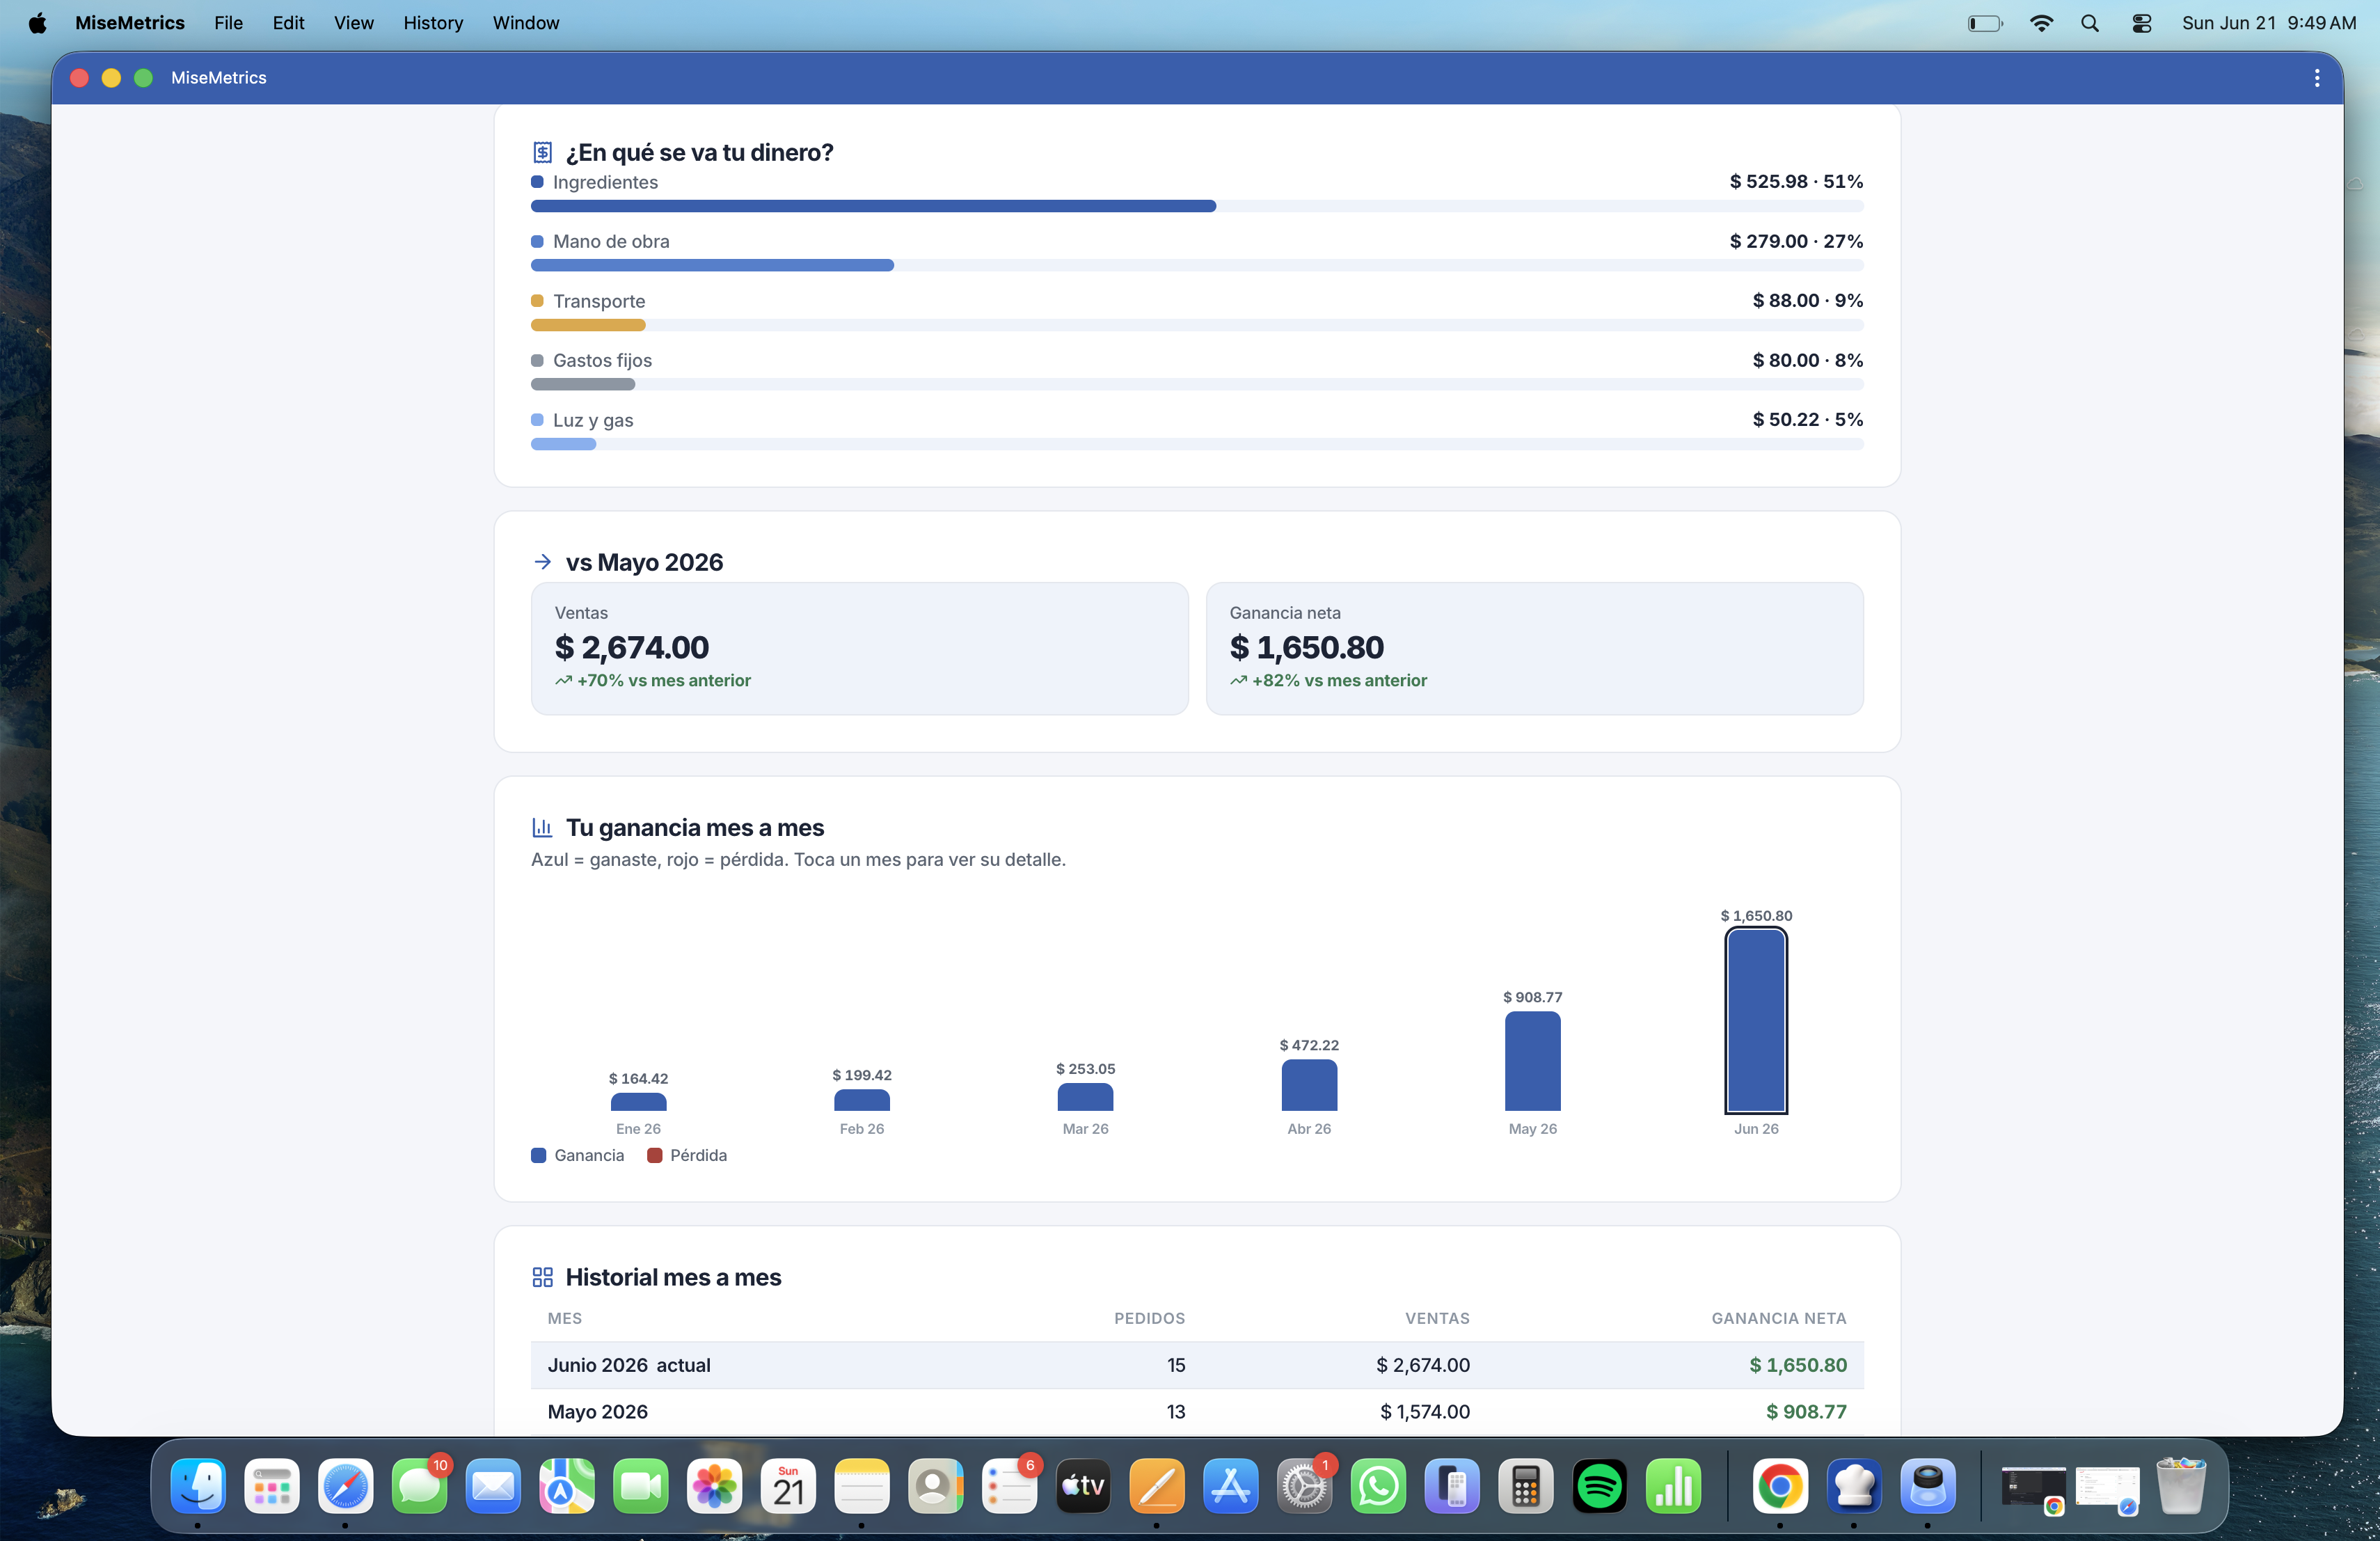
Task: Launch Safari from the dock
Action: tap(345, 1486)
